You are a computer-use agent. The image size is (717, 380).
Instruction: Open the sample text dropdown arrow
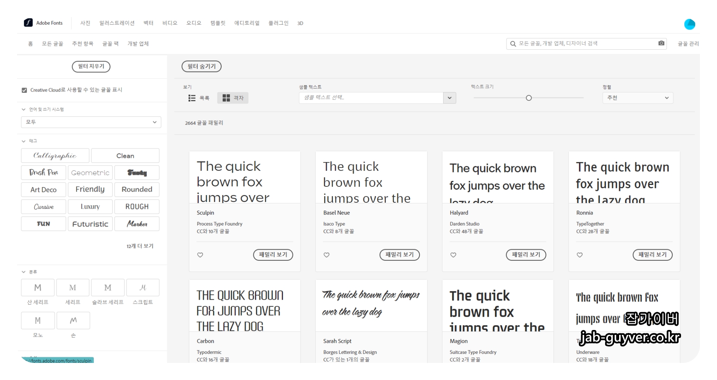(x=450, y=98)
